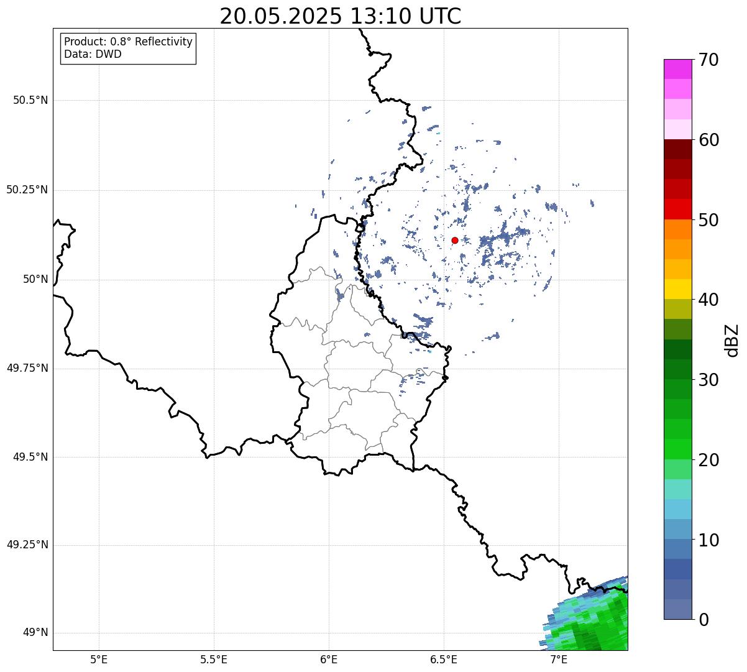Click the bright red colorbar segment at 50 dBZ
Viewport: 747px width, 672px height.
677,209
